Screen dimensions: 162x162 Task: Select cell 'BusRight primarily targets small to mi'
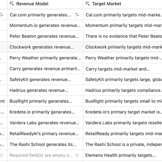123,101
